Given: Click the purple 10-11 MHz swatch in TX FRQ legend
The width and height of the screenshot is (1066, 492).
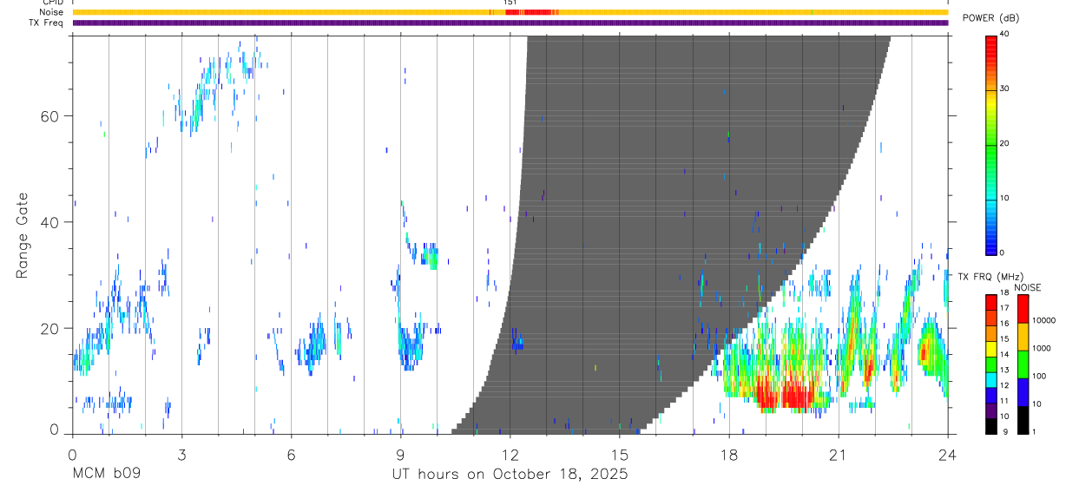Looking at the screenshot, I should tap(990, 410).
